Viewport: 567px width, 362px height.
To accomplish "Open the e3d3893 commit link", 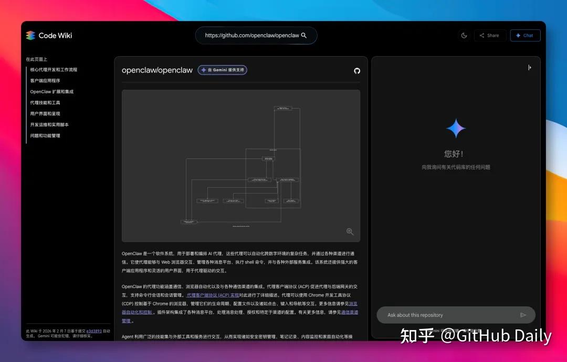I will tap(94, 331).
